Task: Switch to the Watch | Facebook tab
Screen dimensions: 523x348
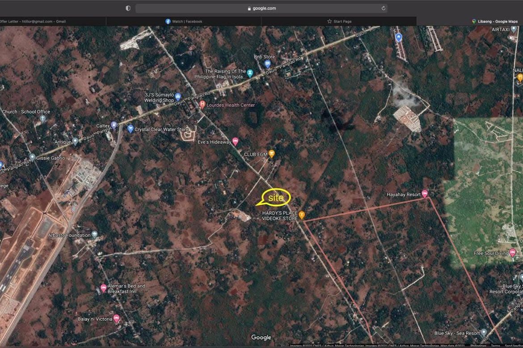Action: pos(184,21)
